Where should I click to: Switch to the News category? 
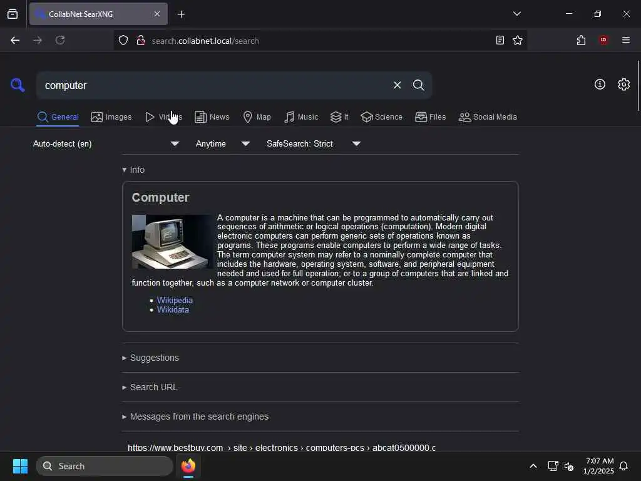212,117
